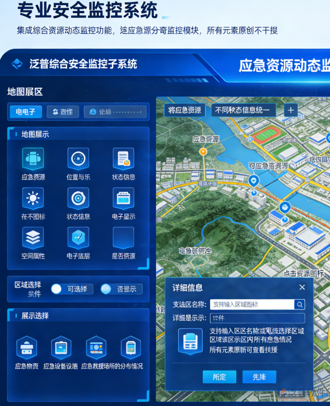Open the hexagon icon with the ID card picture
330x406 pixels.
(96, 347)
